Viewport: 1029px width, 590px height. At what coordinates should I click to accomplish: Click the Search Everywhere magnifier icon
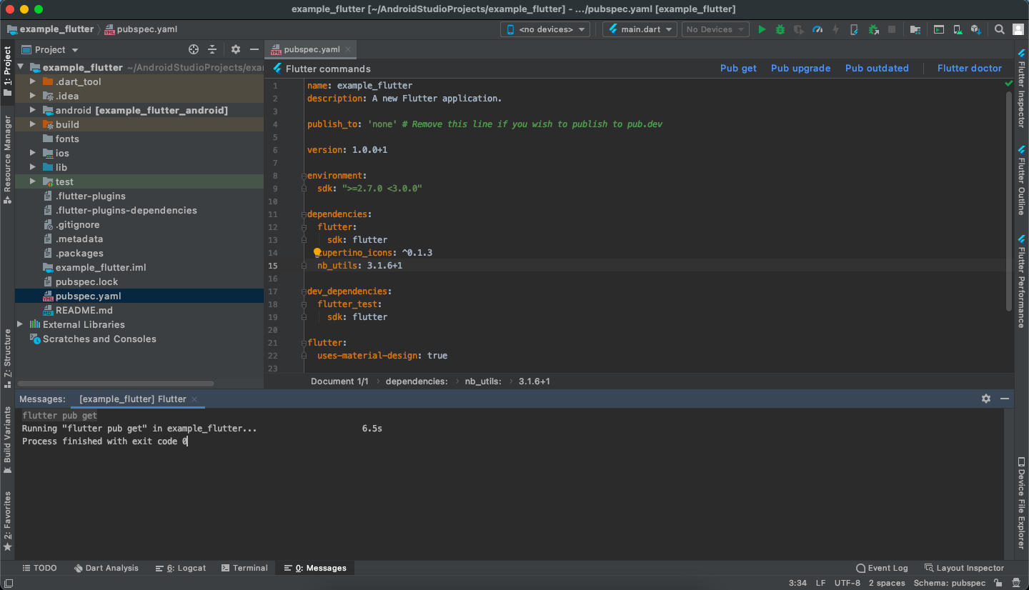1000,29
